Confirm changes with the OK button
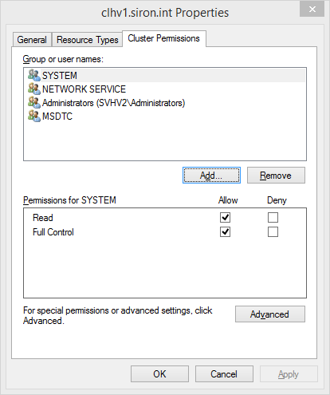This screenshot has width=330, height=395. [x=159, y=374]
